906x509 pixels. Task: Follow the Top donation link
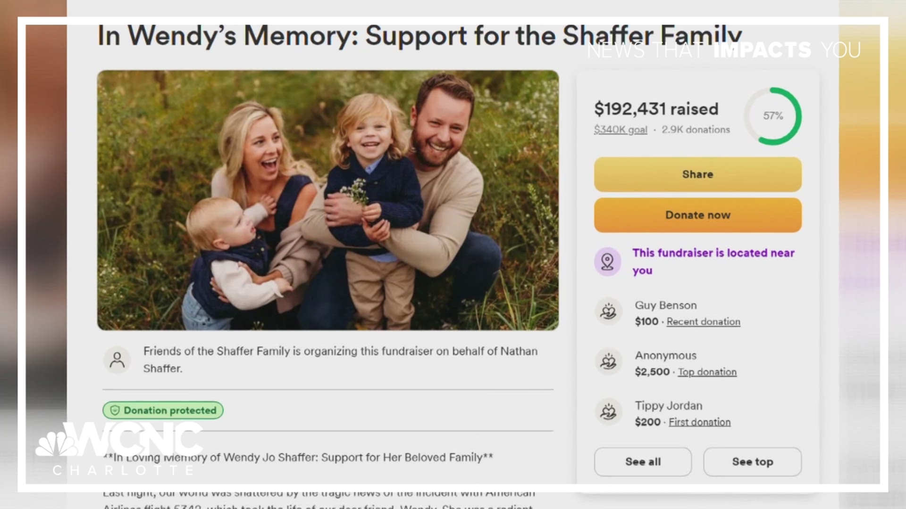tap(707, 372)
